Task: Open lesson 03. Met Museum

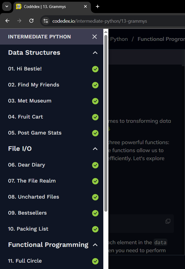Action: click(30, 101)
